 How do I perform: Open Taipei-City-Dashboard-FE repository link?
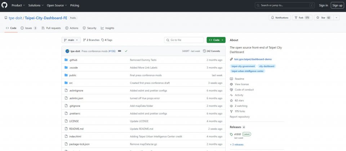pos(46,18)
